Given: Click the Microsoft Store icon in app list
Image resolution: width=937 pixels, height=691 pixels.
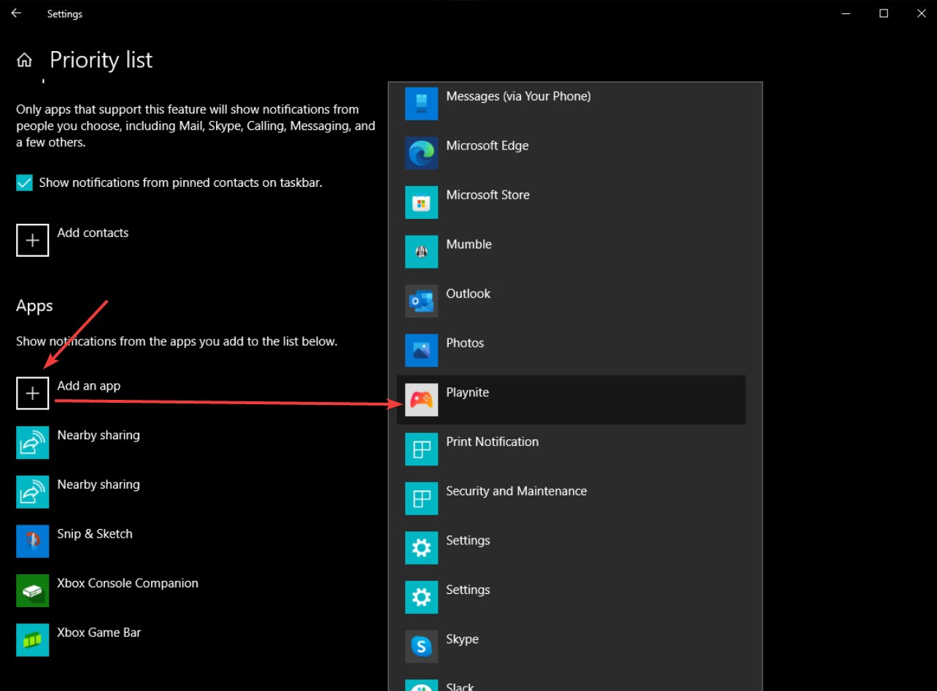Looking at the screenshot, I should pos(422,202).
